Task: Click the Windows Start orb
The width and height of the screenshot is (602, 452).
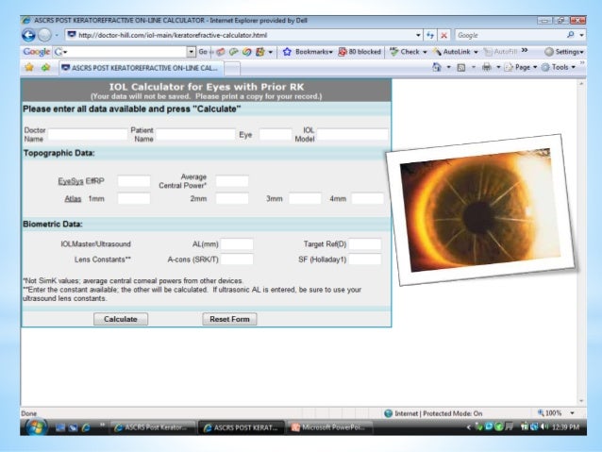Action: click(x=36, y=427)
